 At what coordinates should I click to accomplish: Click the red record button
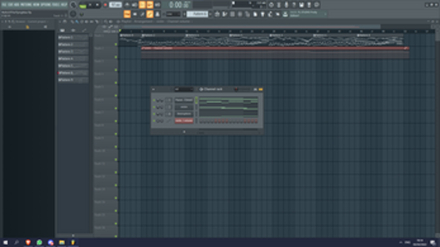(x=105, y=5)
